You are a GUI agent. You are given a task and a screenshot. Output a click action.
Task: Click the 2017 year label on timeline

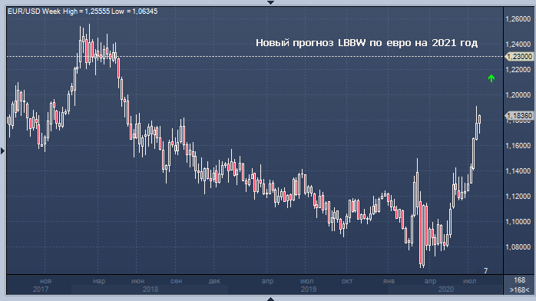point(41,289)
